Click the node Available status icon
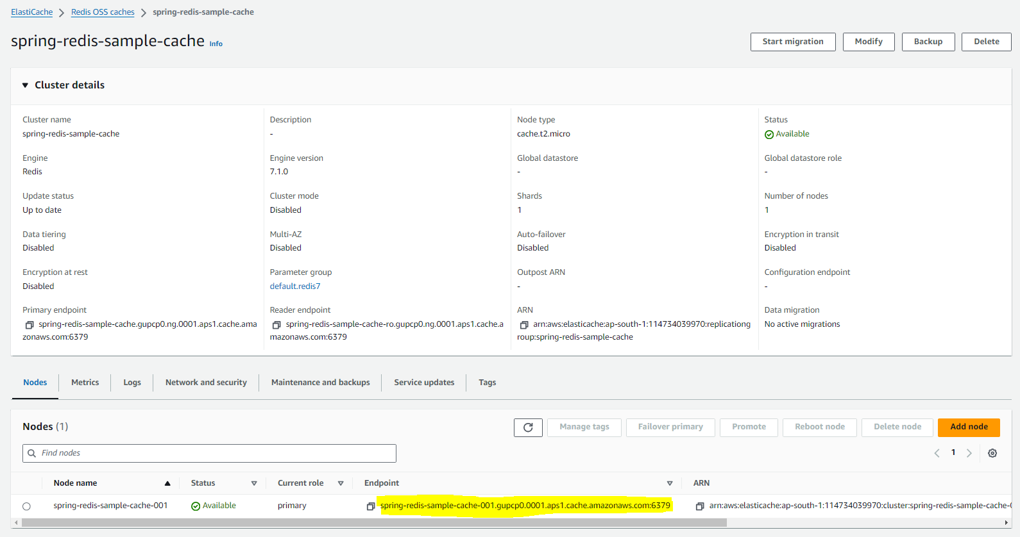Image resolution: width=1020 pixels, height=537 pixels. 196,506
